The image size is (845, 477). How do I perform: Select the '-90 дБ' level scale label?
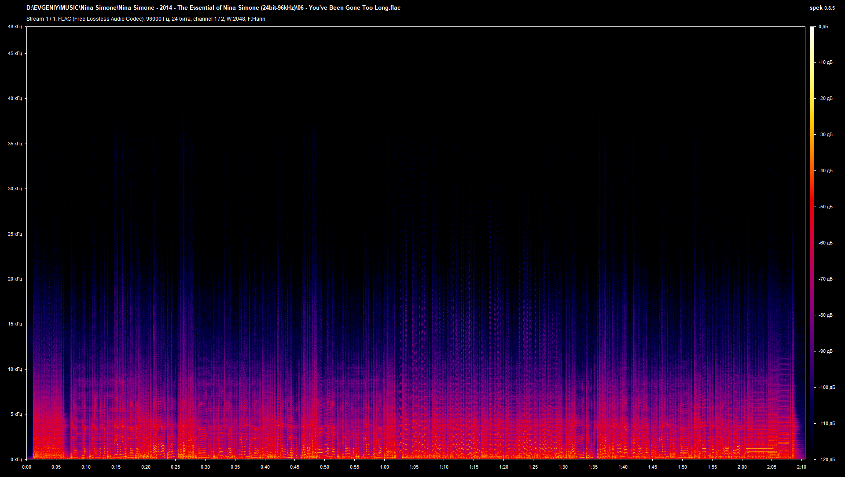click(x=826, y=351)
